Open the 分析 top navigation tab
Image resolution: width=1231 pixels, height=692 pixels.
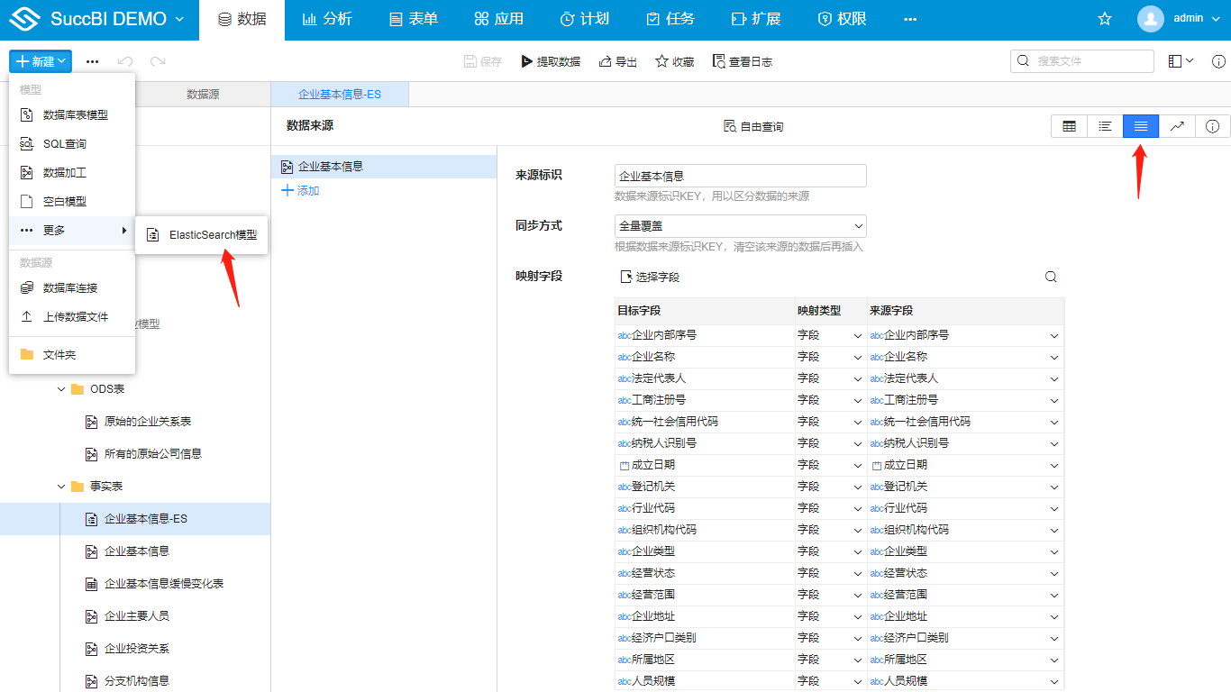click(327, 19)
